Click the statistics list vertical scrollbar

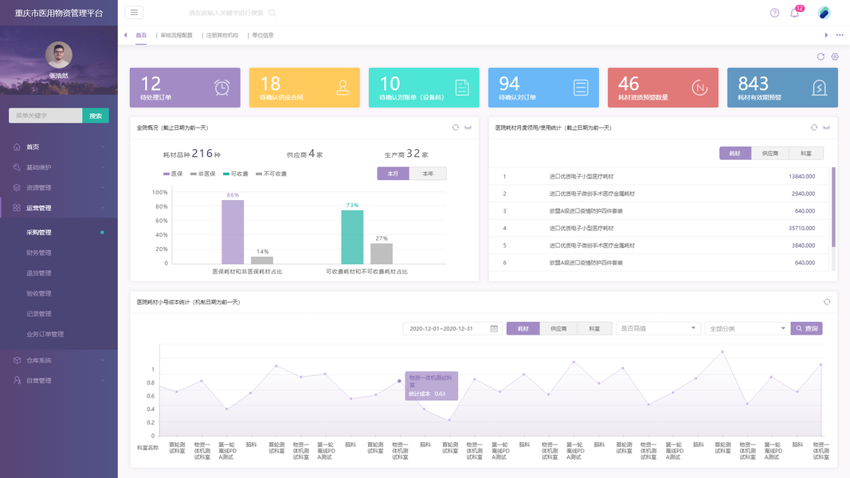(833, 207)
